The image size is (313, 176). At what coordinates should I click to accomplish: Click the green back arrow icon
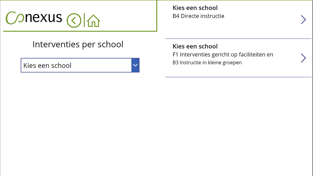click(74, 20)
